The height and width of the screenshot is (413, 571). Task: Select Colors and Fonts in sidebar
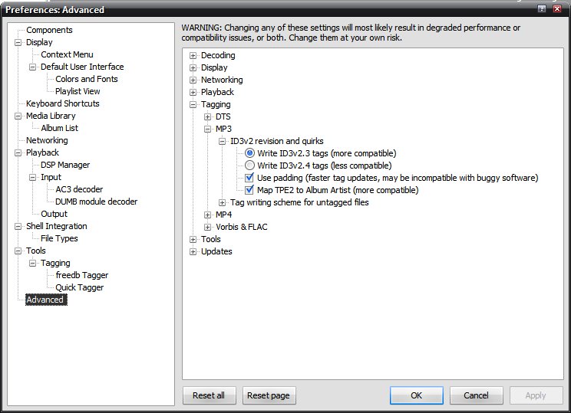[x=87, y=79]
